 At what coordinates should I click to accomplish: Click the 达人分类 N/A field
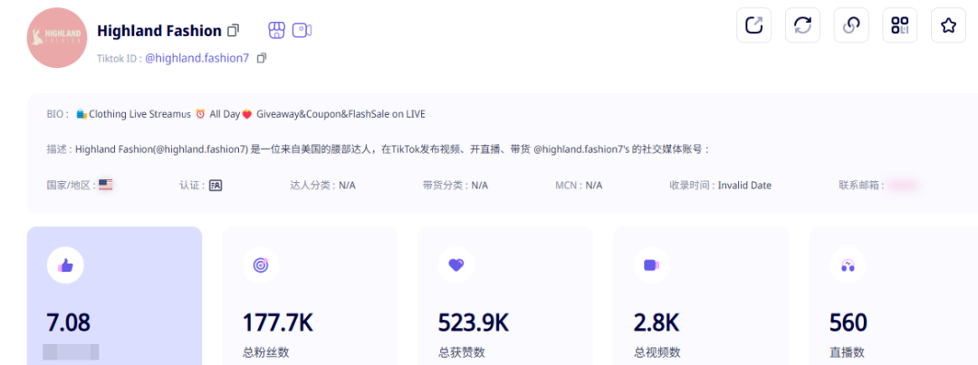[x=323, y=186]
